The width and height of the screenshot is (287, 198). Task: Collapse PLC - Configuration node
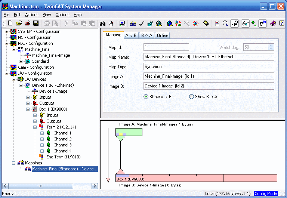point(7,43)
